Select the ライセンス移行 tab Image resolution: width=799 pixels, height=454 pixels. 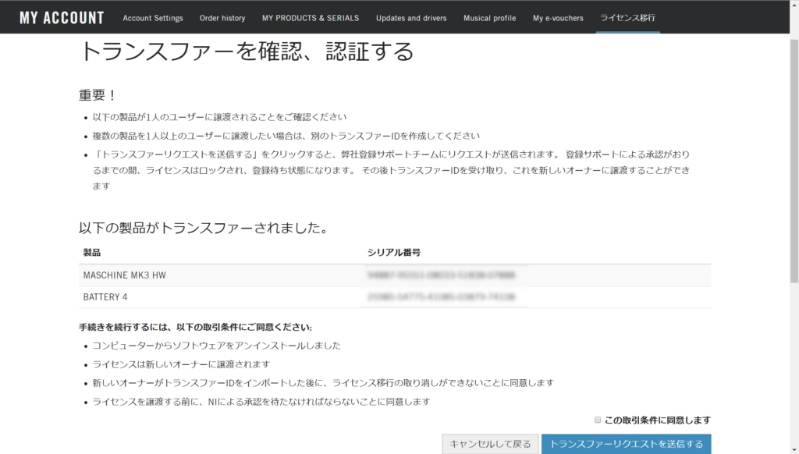627,18
